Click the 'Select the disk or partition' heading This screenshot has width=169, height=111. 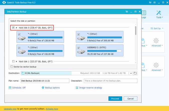(23, 21)
